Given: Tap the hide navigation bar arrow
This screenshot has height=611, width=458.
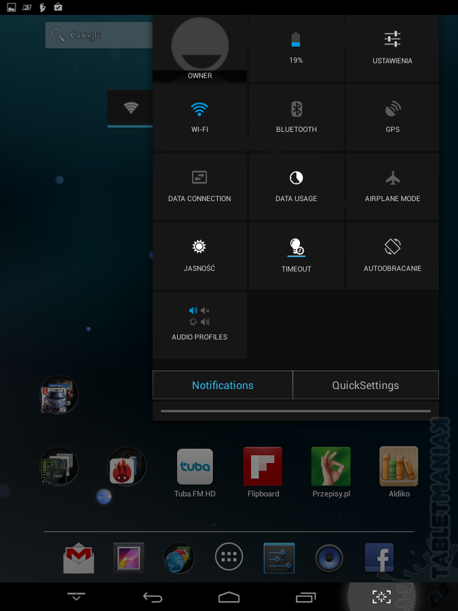Looking at the screenshot, I should (76, 597).
